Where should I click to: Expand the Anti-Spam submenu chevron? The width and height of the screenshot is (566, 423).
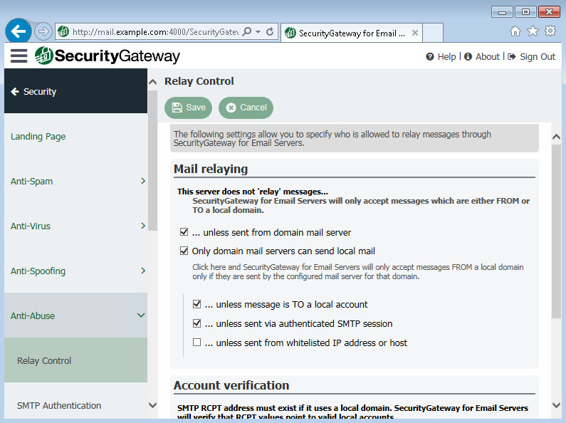point(143,181)
